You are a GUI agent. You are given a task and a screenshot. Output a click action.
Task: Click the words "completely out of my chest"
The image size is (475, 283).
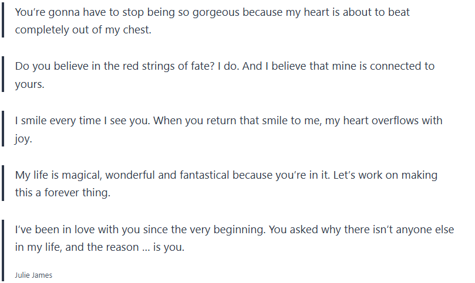[83, 30]
